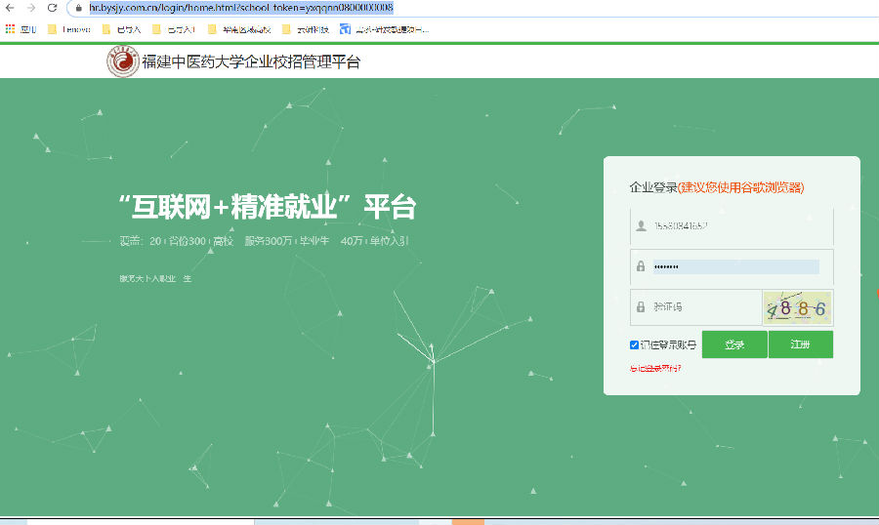Click the green 注册 register button
This screenshot has width=879, height=525.
click(x=801, y=344)
